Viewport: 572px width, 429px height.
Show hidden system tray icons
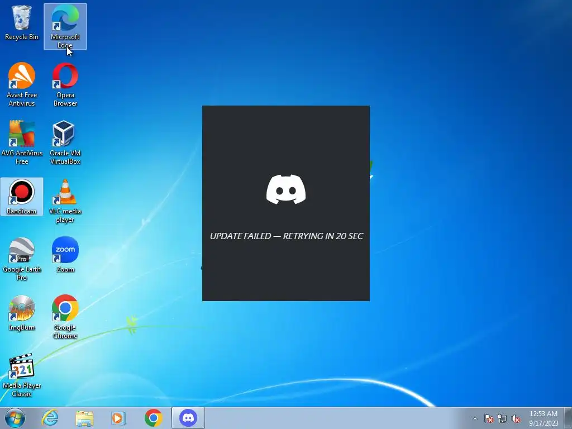tap(475, 418)
